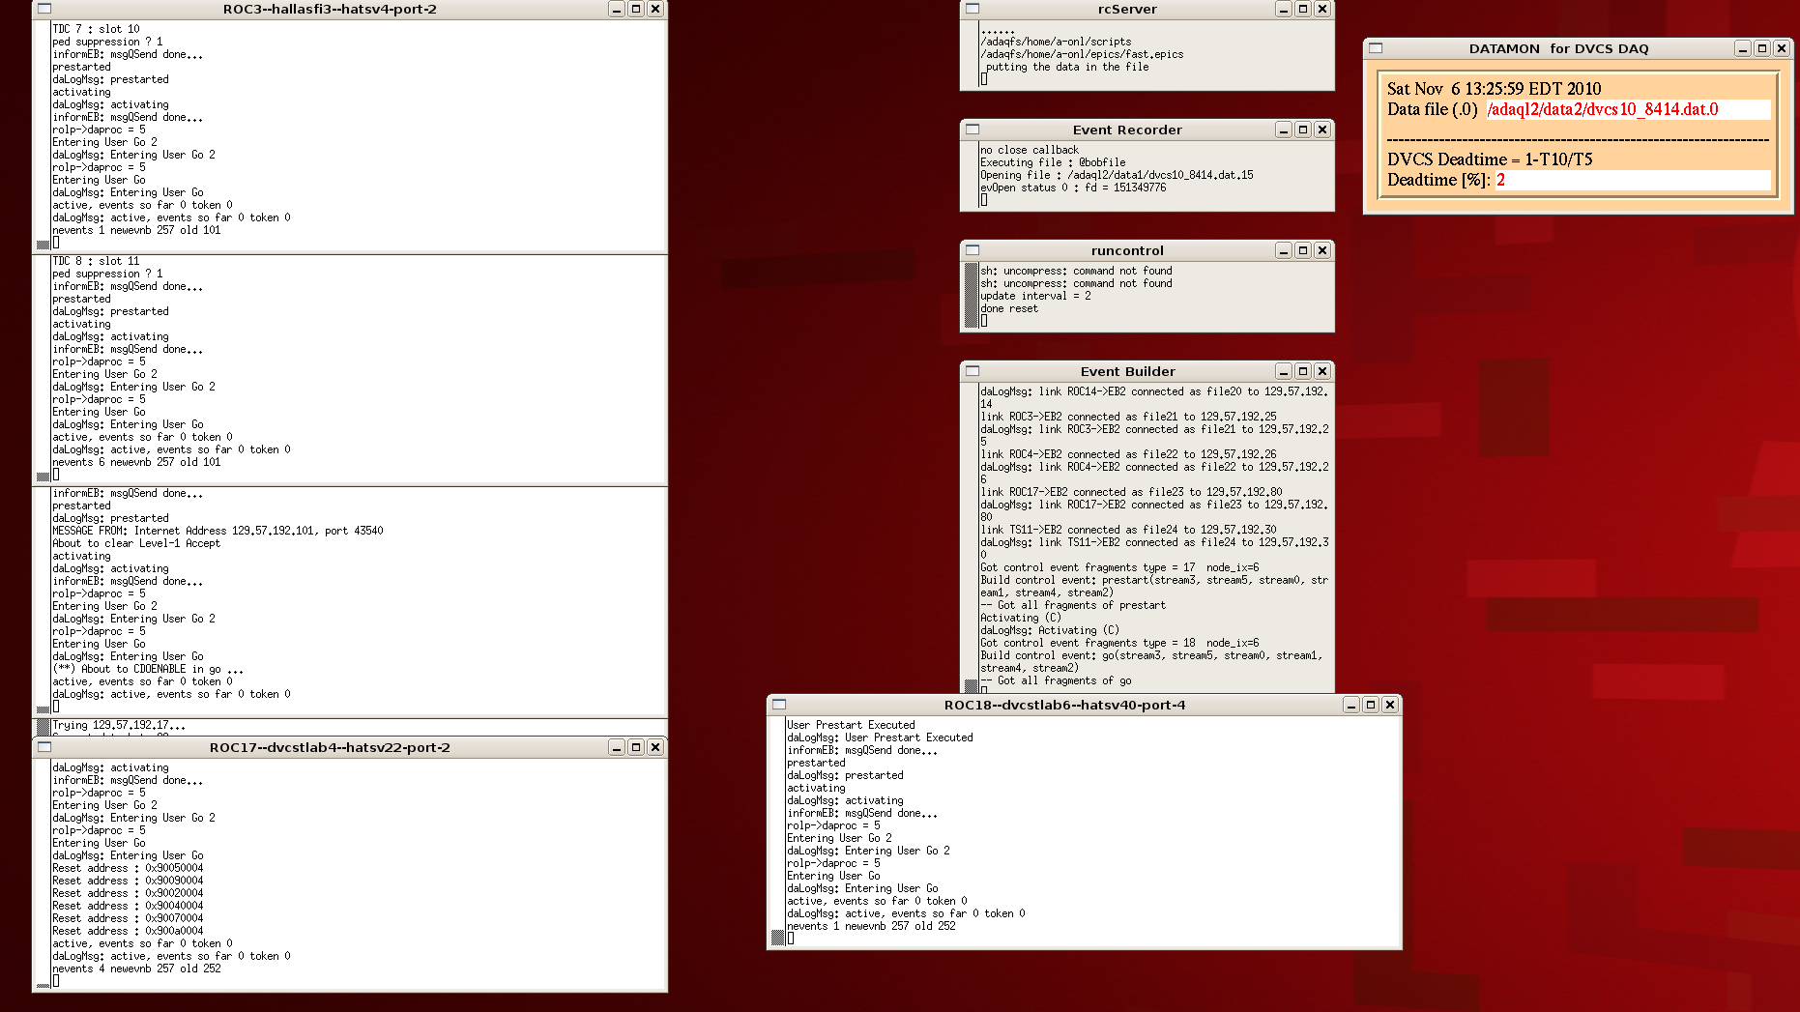Focus the Data file path field in DATAMON
1800x1012 pixels.
click(x=1628, y=109)
